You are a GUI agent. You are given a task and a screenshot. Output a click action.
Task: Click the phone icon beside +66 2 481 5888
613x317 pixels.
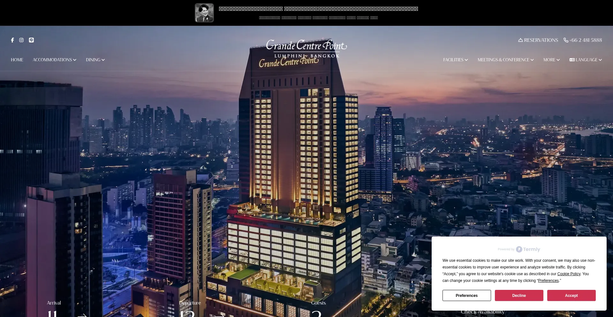click(566, 40)
